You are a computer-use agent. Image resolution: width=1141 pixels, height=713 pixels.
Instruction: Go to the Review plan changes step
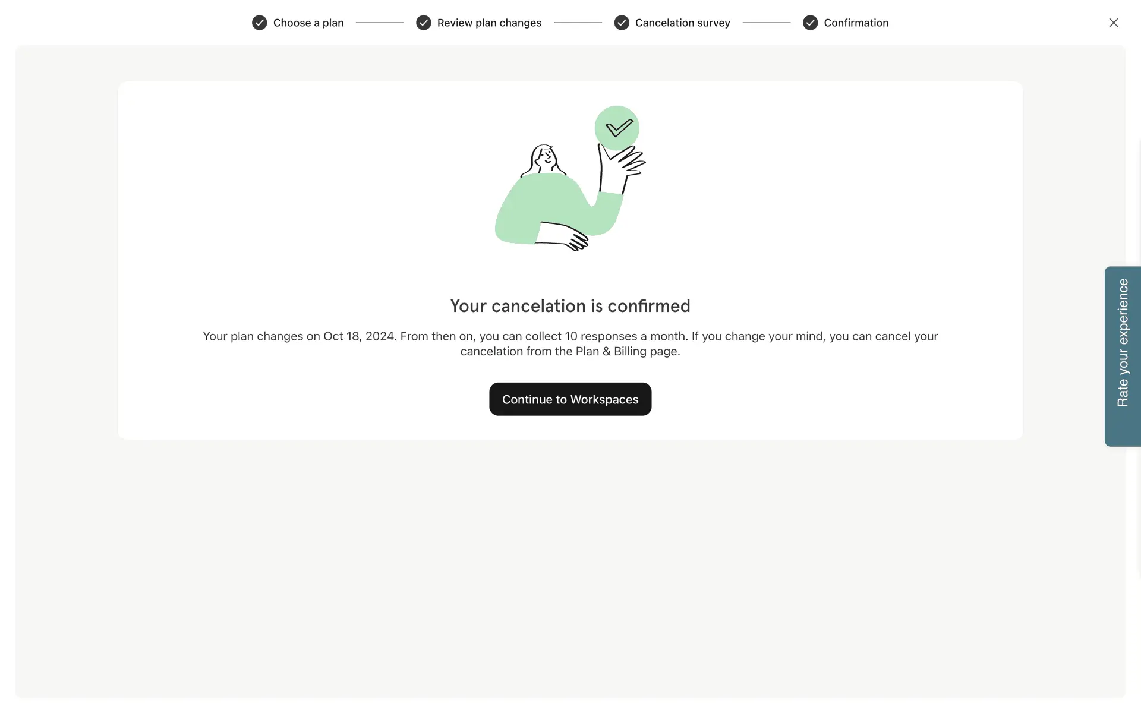click(489, 23)
